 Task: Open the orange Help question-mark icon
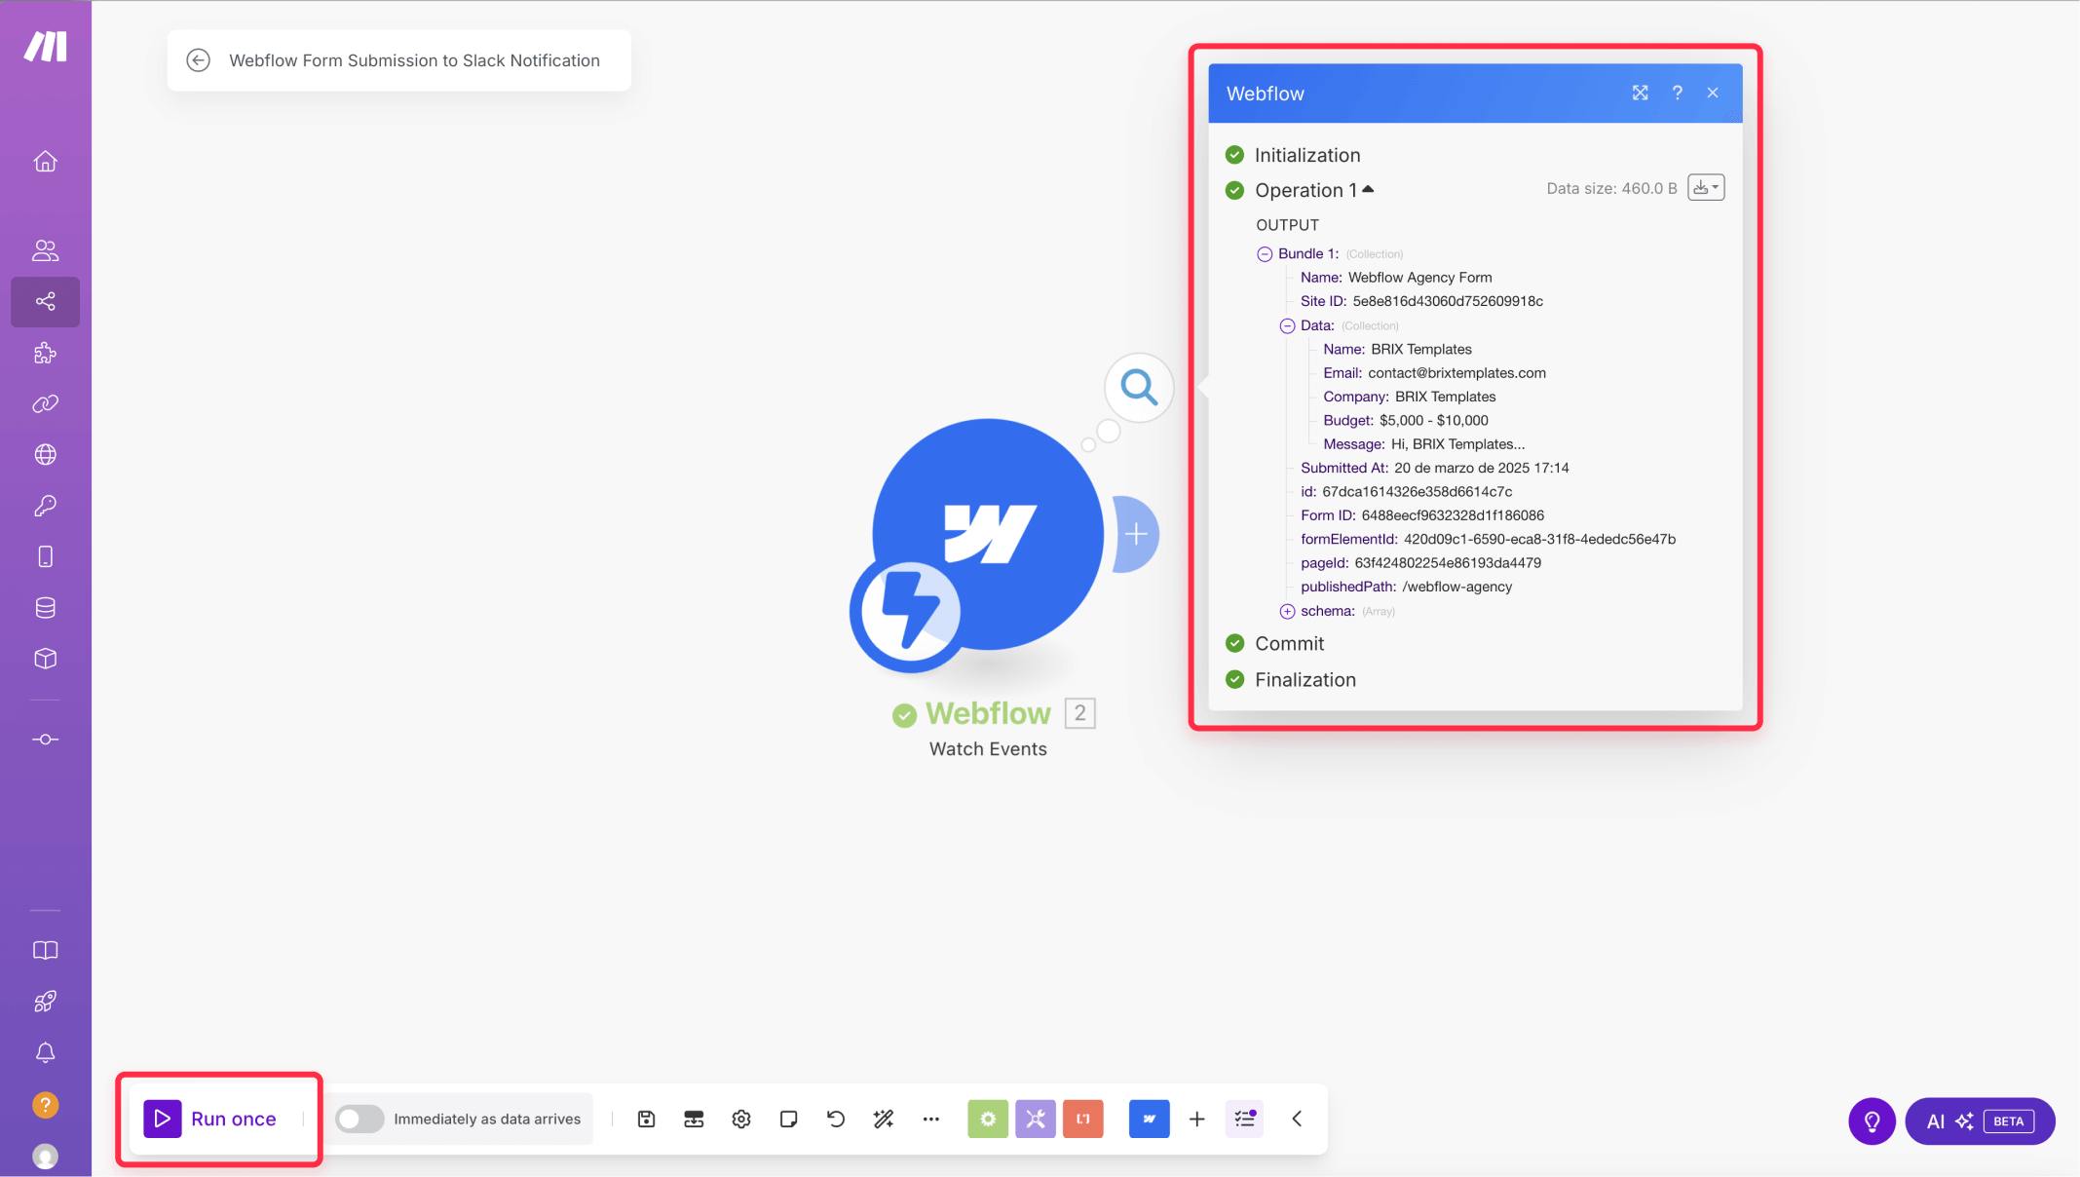(x=45, y=1105)
